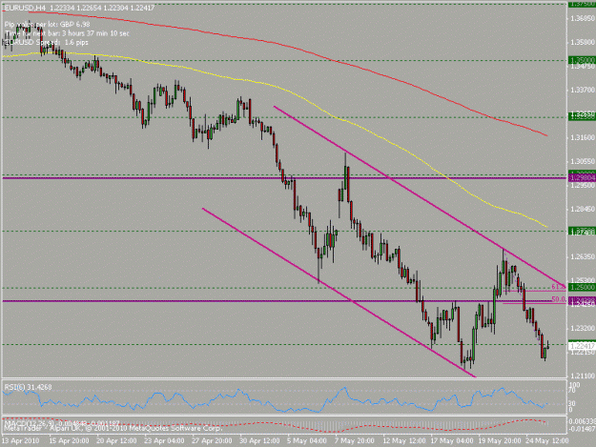Click the MACD scale value -0.01467
Viewport: 596px width, 447px height.
pyautogui.click(x=582, y=429)
